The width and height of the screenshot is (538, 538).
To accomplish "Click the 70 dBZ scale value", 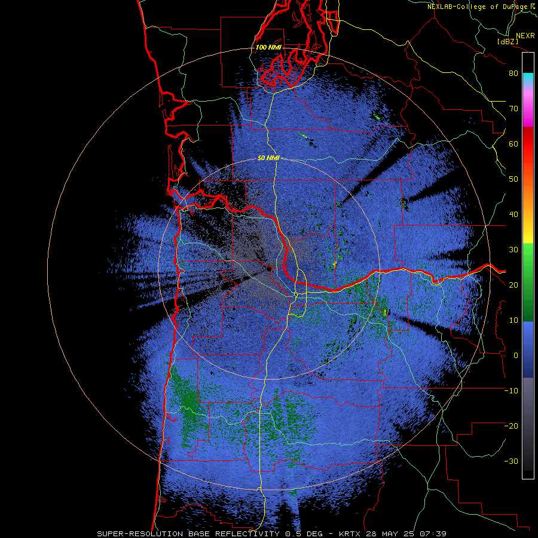I will (513, 109).
